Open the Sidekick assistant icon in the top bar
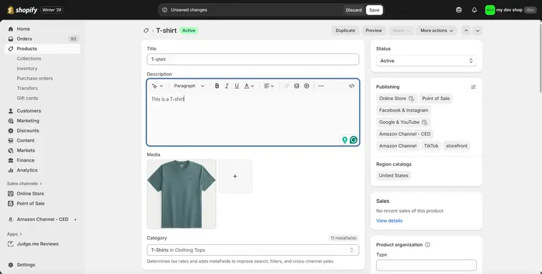This screenshot has width=542, height=274. click(x=459, y=10)
